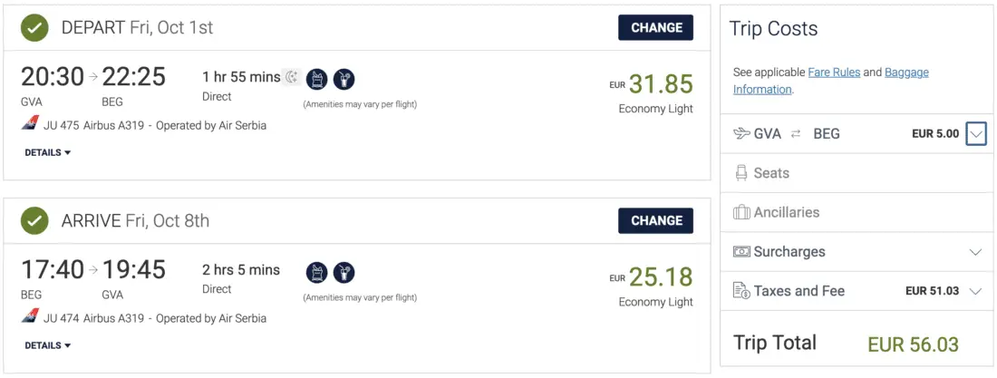
Task: Click the luggage icon next to Ancillaries
Action: click(740, 212)
